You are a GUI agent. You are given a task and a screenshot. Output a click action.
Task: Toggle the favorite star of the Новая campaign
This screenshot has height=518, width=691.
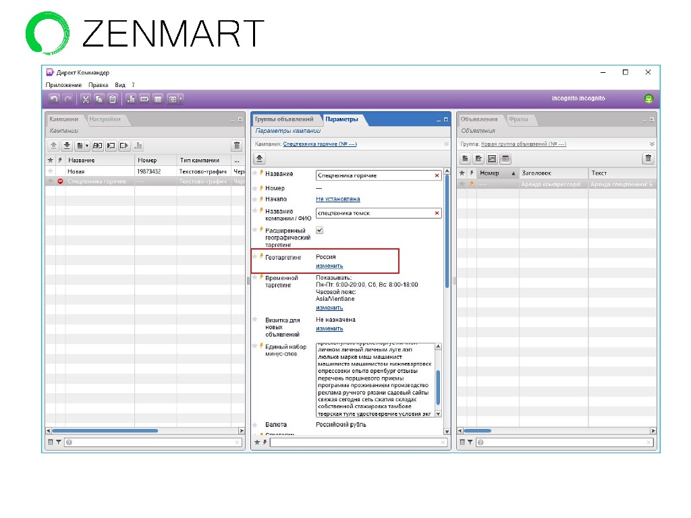[x=50, y=171]
